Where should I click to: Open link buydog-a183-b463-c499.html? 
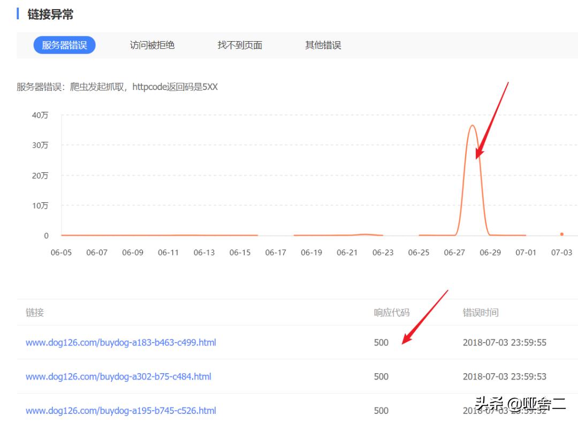point(120,342)
